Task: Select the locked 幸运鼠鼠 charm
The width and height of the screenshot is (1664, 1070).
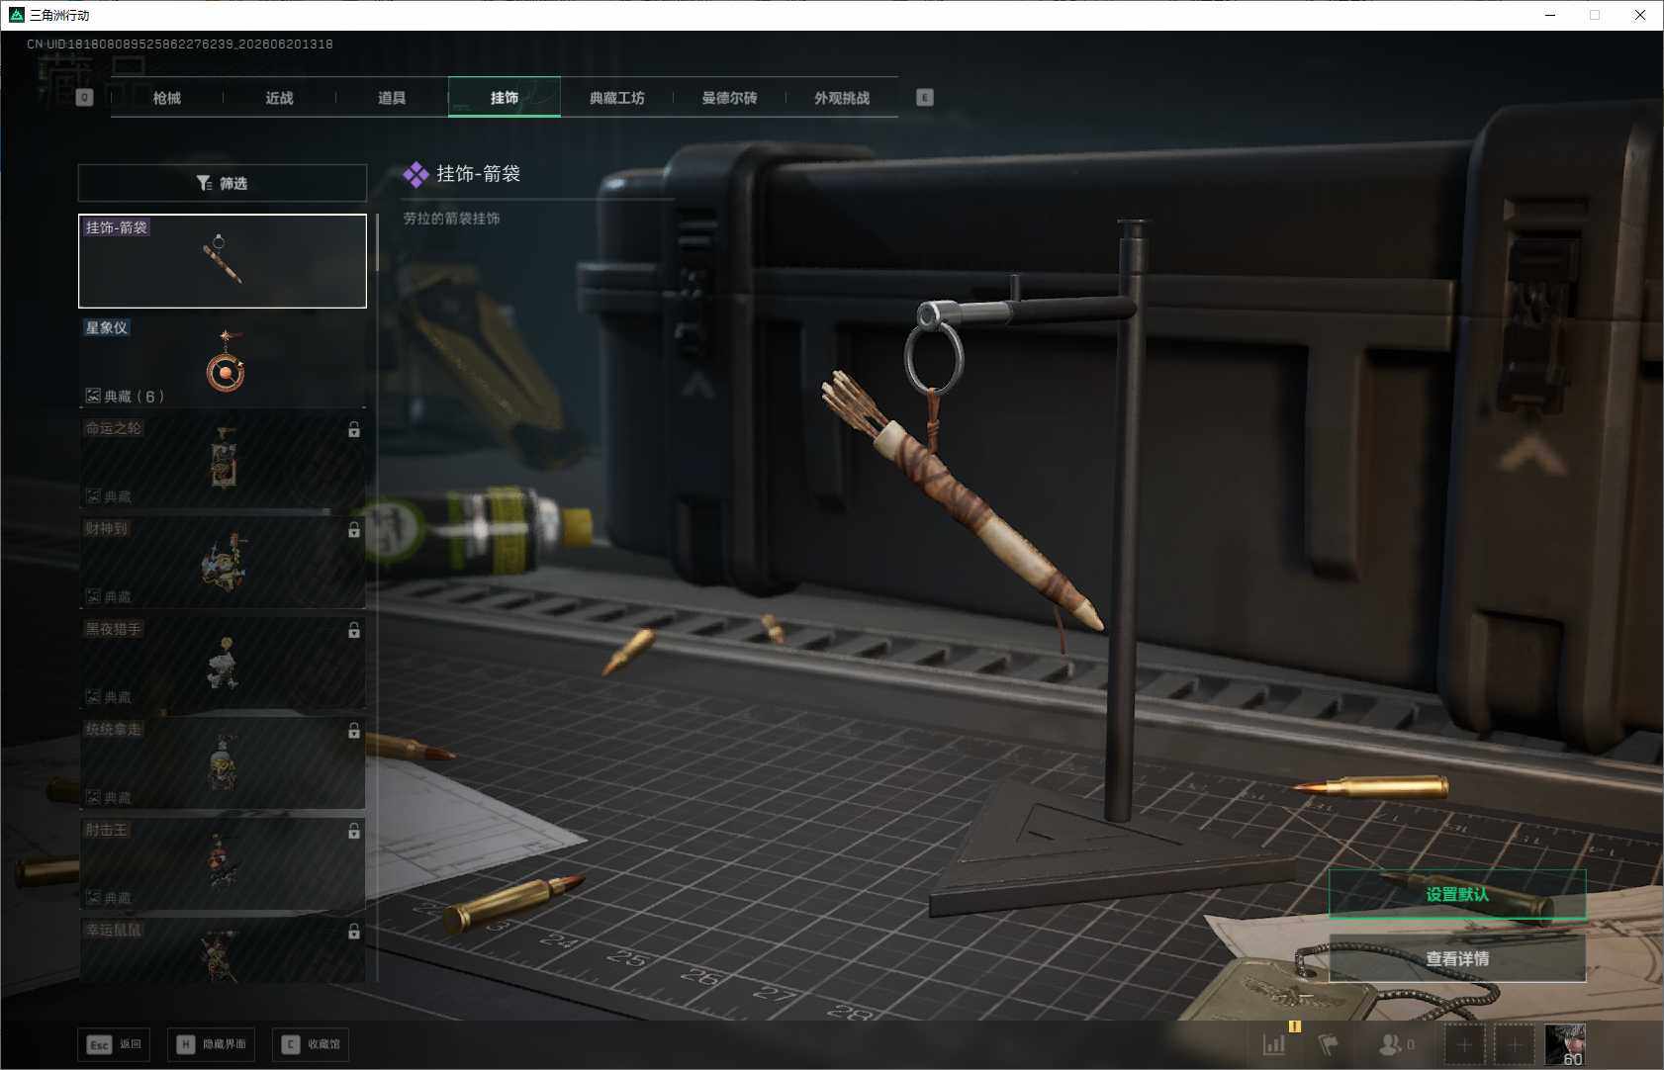Action: point(223,950)
